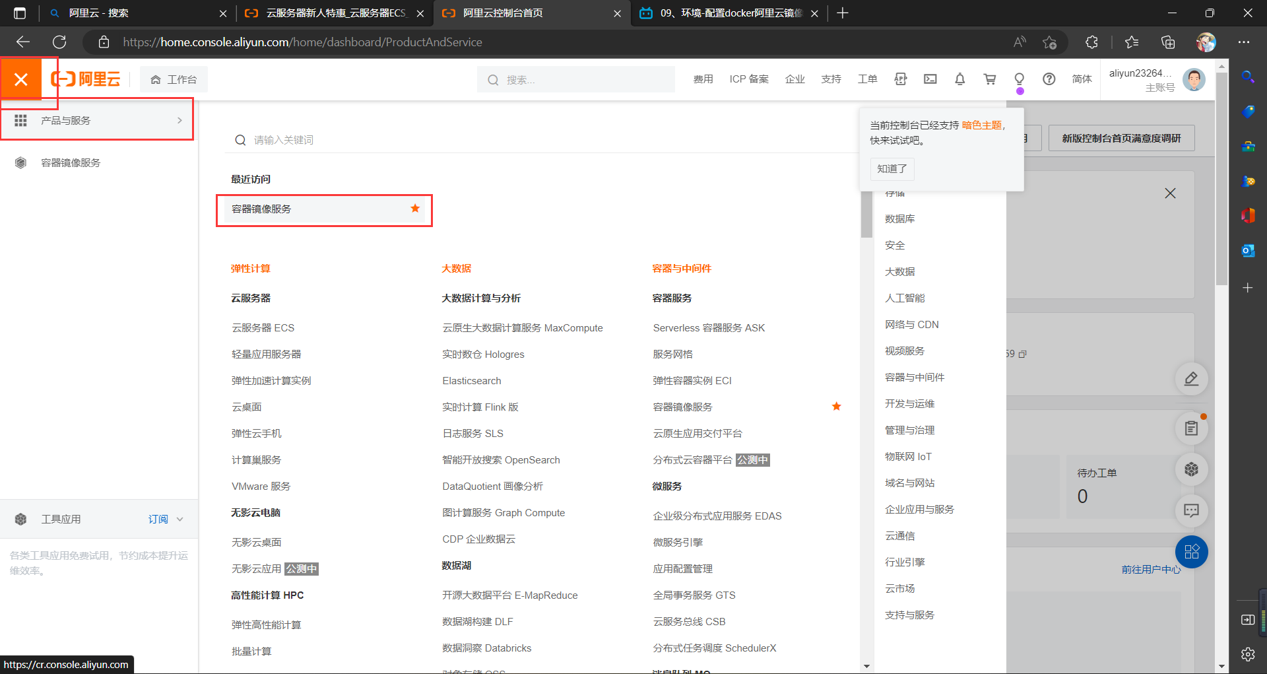Switch language via 简体

[x=1082, y=79]
